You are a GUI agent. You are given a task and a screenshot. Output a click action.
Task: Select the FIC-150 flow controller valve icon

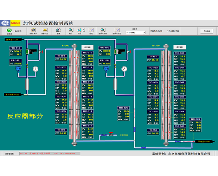[x=120, y=51]
